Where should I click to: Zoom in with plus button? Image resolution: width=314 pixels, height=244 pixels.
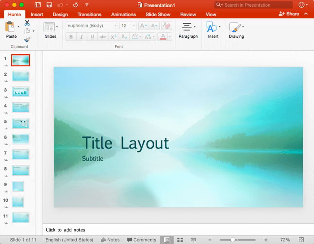(266, 240)
